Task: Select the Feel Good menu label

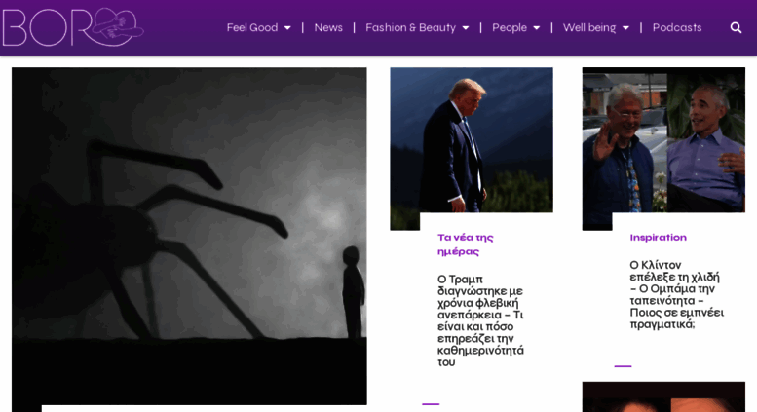Action: tap(252, 28)
